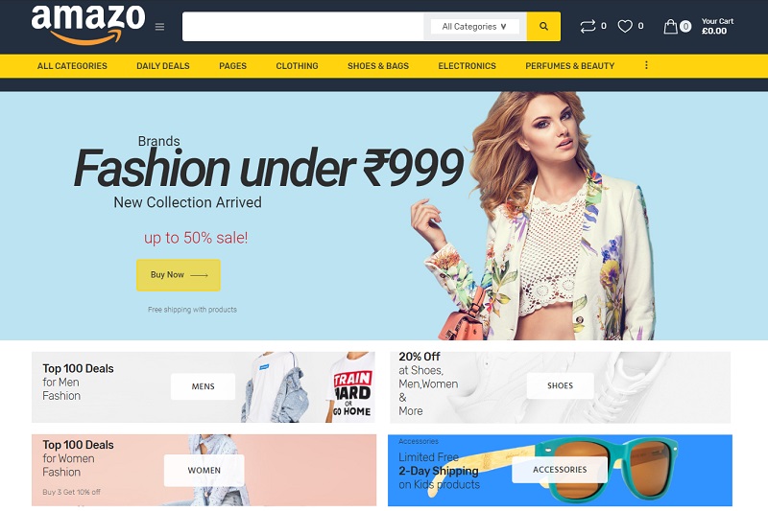Open the wishlist heart icon
The width and height of the screenshot is (768, 511).
(x=625, y=26)
